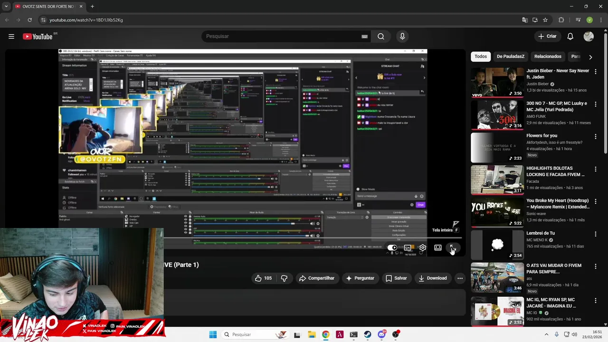Open the Justin Bieber channel link
Screen dimensions: 608x342
coord(537,84)
